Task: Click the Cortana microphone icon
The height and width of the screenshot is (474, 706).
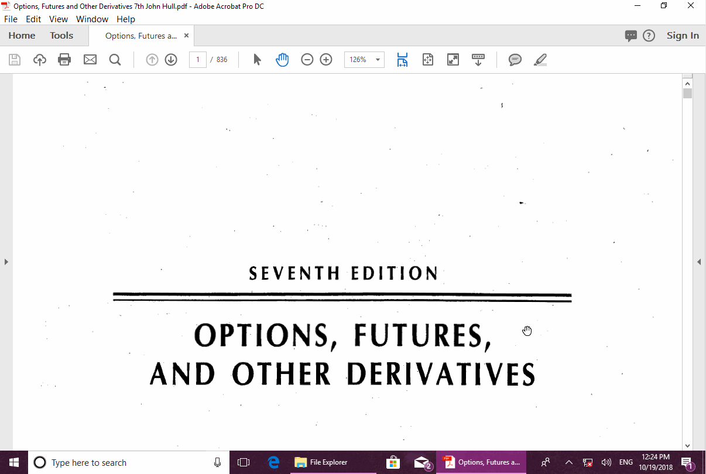Action: [217, 462]
